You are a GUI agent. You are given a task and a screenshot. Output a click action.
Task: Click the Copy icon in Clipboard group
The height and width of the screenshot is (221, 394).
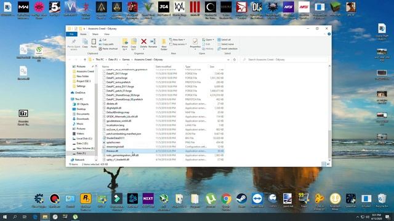[x=85, y=42]
